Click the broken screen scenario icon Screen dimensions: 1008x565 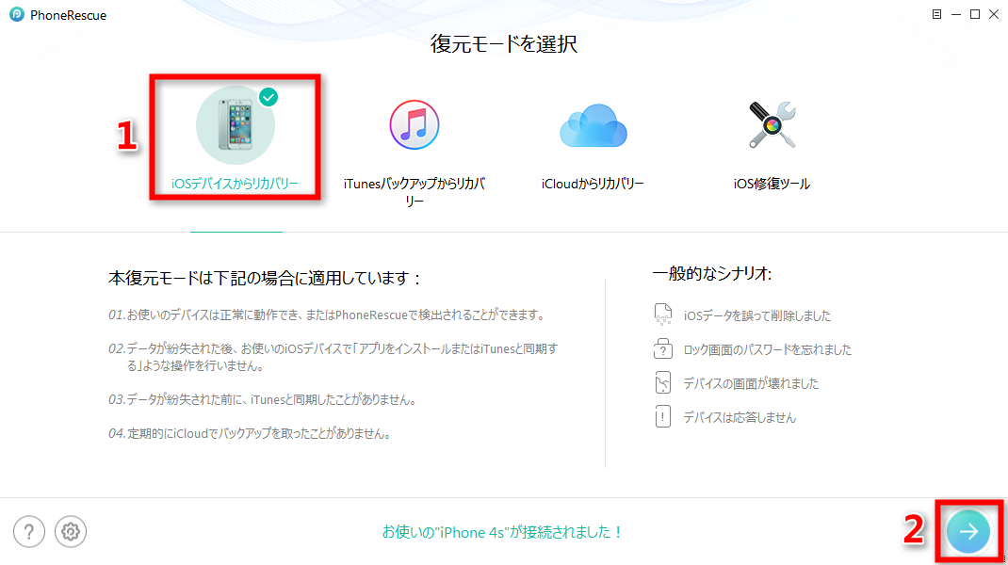click(x=663, y=382)
